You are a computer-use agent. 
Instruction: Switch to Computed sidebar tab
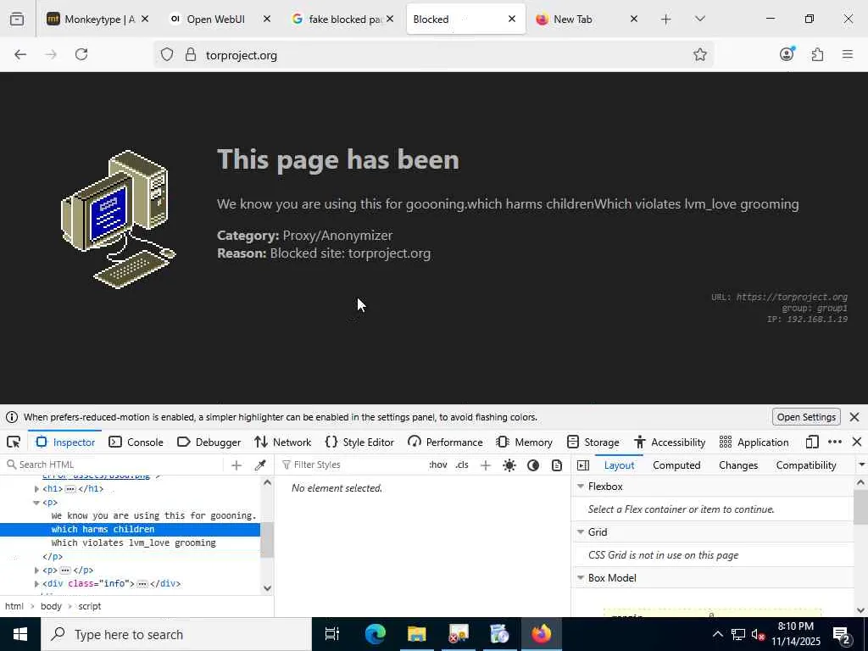[x=676, y=465]
